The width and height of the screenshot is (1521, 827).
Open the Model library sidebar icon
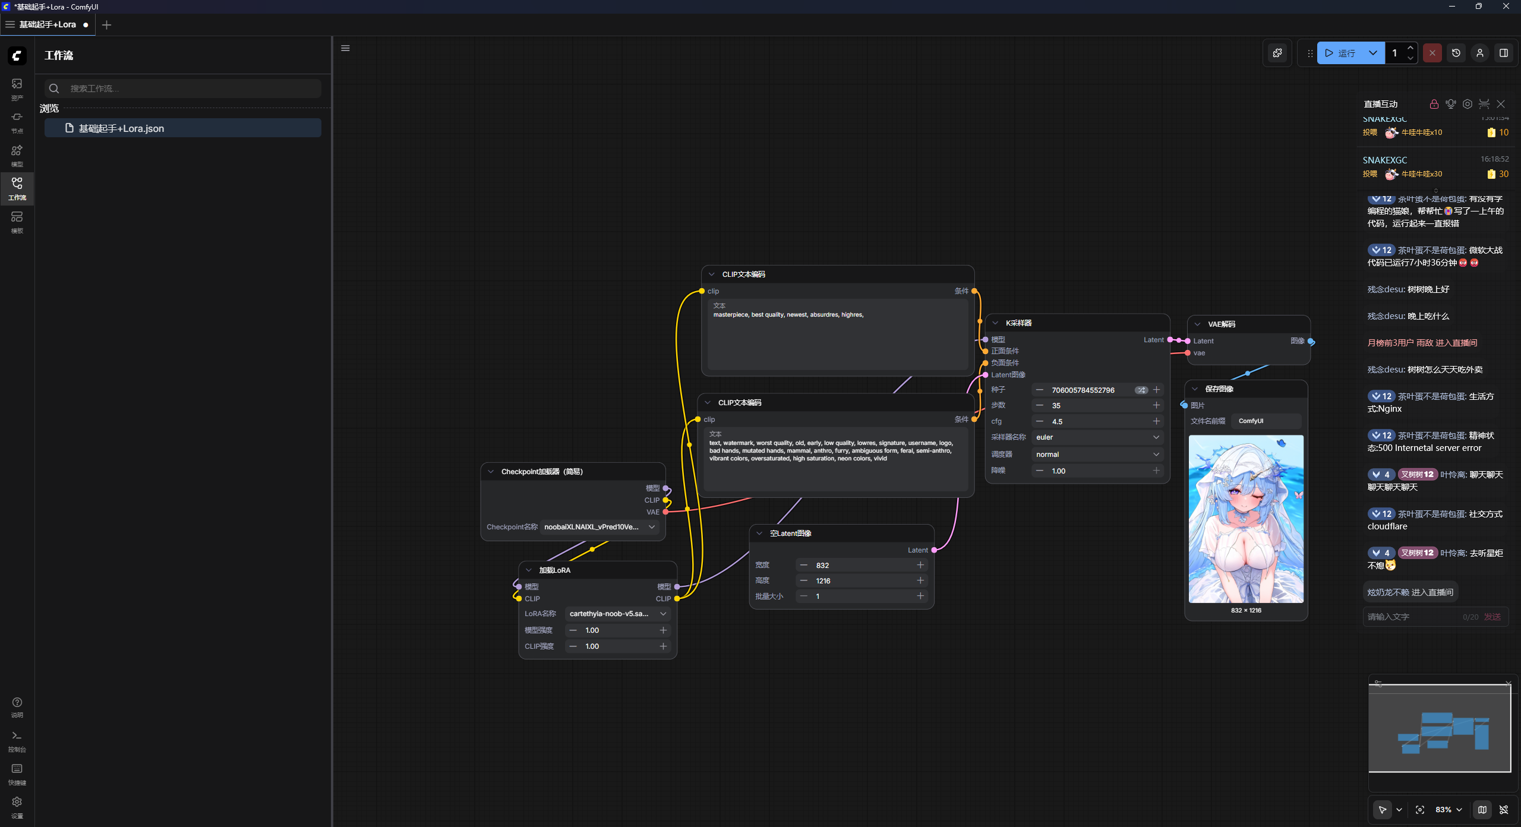[x=17, y=154]
